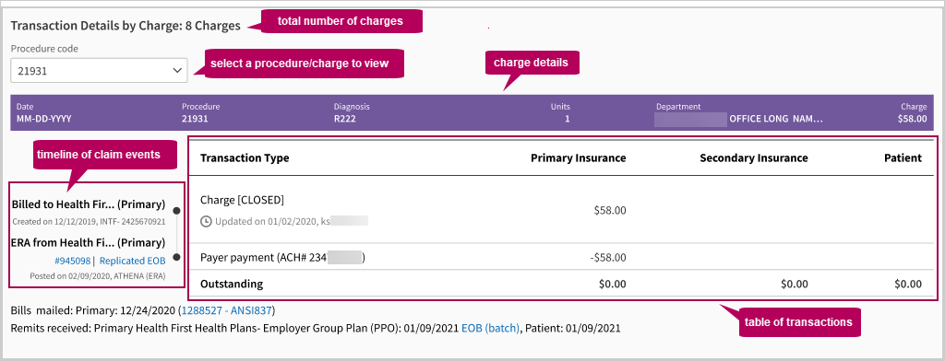Open the 1288527 - ANSI837 bill link
Viewport: 945px width, 361px height.
227,311
